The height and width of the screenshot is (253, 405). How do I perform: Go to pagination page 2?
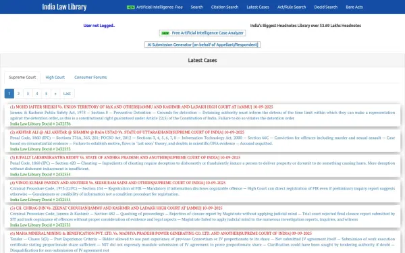pos(18,94)
